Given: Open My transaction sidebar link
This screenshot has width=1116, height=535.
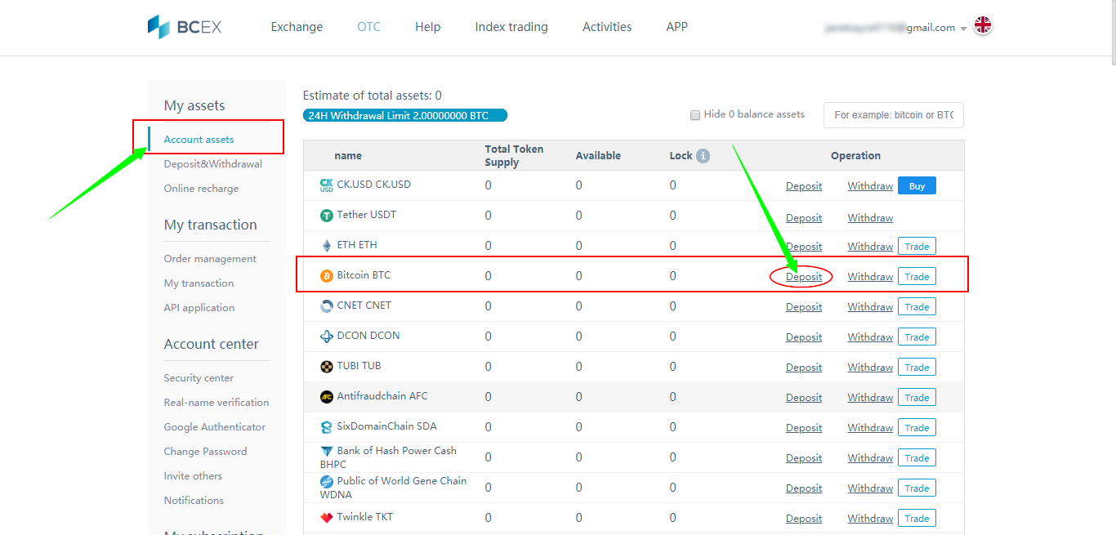Looking at the screenshot, I should tap(199, 283).
